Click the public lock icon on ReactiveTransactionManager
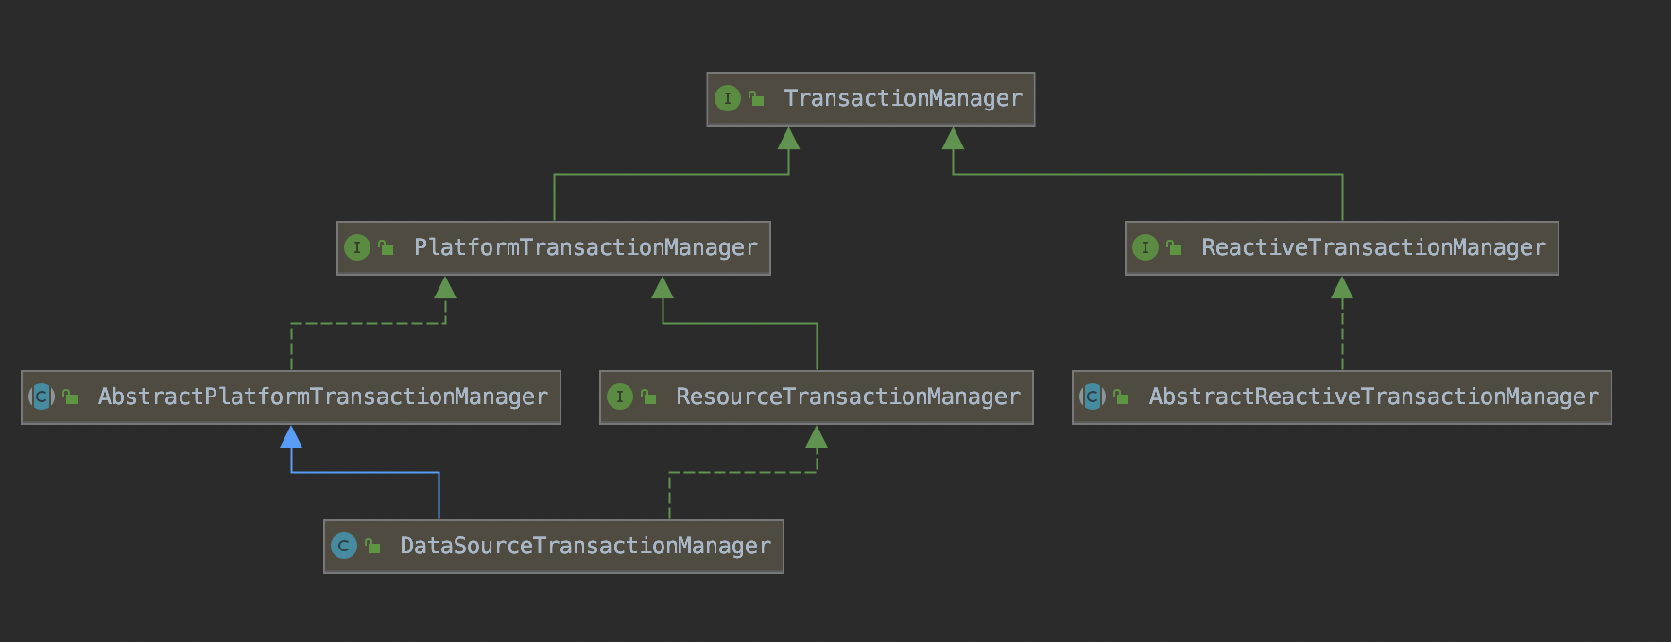 coord(1174,247)
